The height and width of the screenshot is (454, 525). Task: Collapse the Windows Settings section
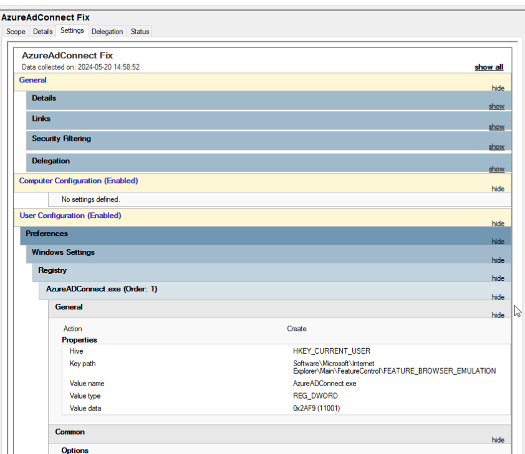498,260
